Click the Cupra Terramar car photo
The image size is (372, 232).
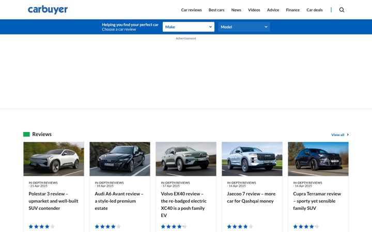click(318, 159)
